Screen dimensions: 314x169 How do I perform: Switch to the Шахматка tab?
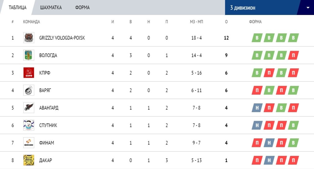coord(51,8)
